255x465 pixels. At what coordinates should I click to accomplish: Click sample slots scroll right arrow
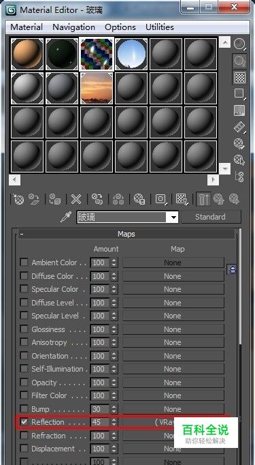[213, 180]
